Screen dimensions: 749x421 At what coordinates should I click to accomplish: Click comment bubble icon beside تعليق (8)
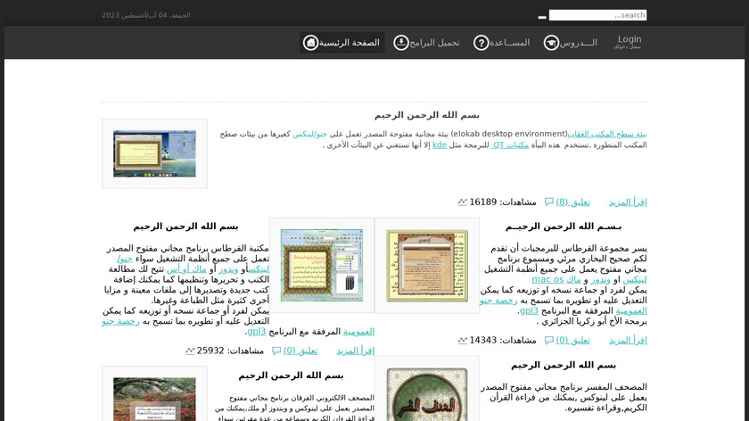[x=549, y=202]
